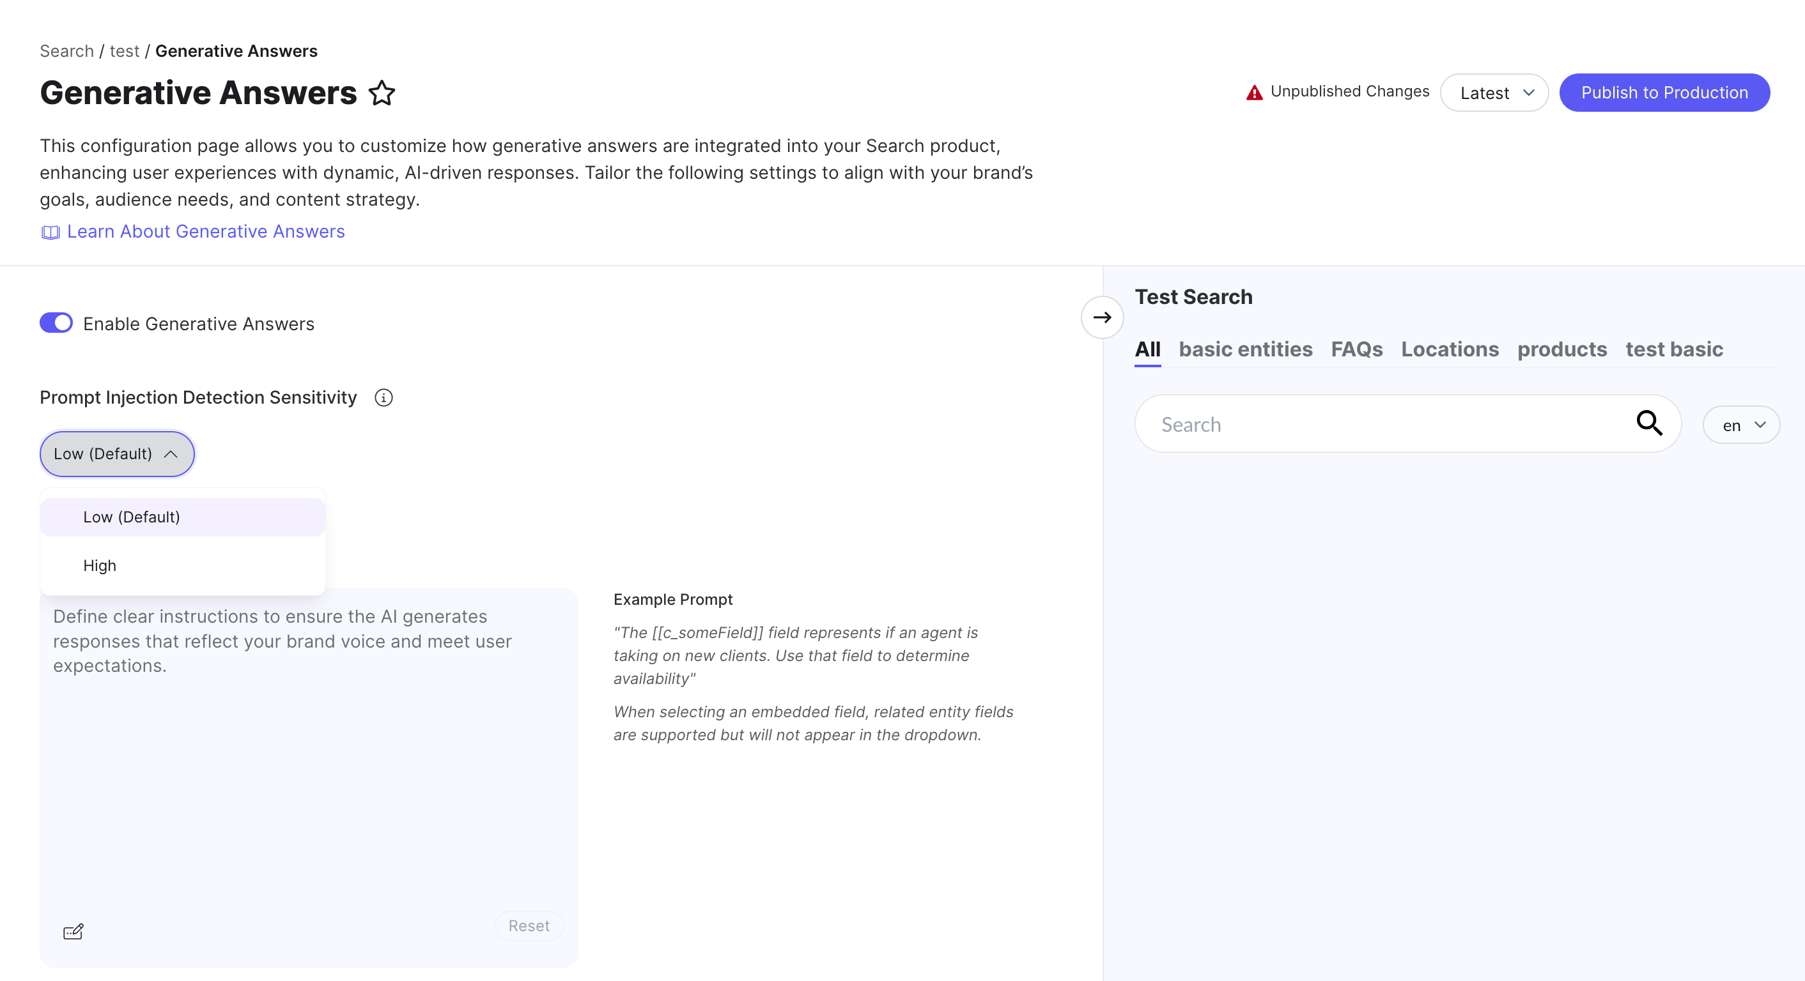Collapse the Low (Default) sensitivity dropdown
The width and height of the screenshot is (1805, 981).
[x=117, y=453]
